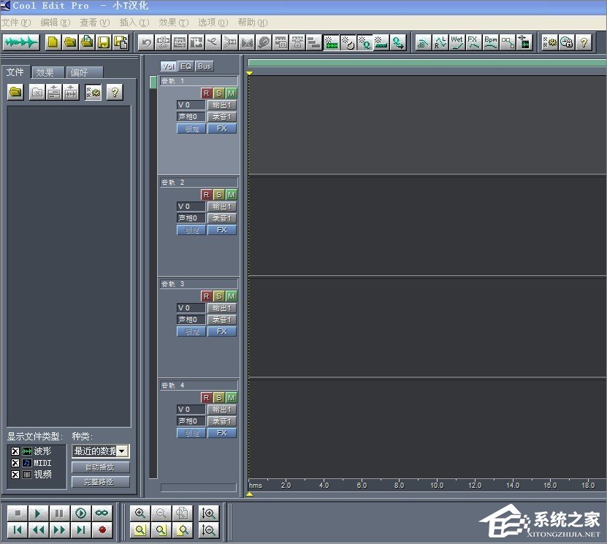Open file in organizer panel
This screenshot has width=607, height=544.
click(15, 92)
